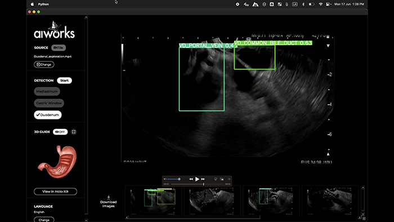Open View in Holo-X
Viewport: 394px width, 222px height.
point(56,192)
